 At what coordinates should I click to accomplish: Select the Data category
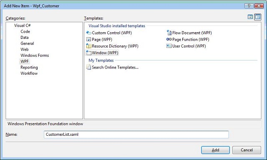point(25,38)
